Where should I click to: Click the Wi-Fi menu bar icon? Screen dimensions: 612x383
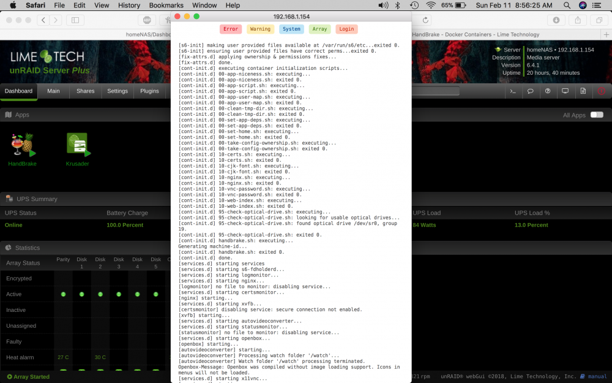431,5
